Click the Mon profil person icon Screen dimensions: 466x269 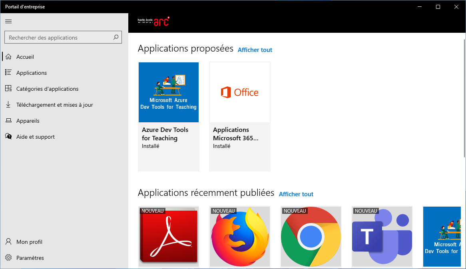click(x=8, y=242)
